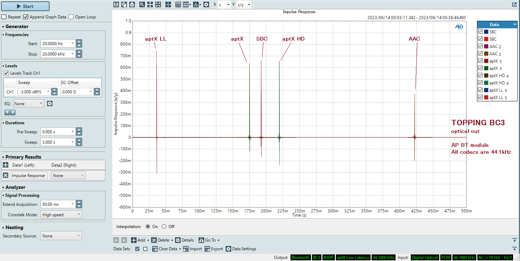Click the dark red aptX 3 color swatch
This screenshot has height=261, width=520.
click(486, 61)
